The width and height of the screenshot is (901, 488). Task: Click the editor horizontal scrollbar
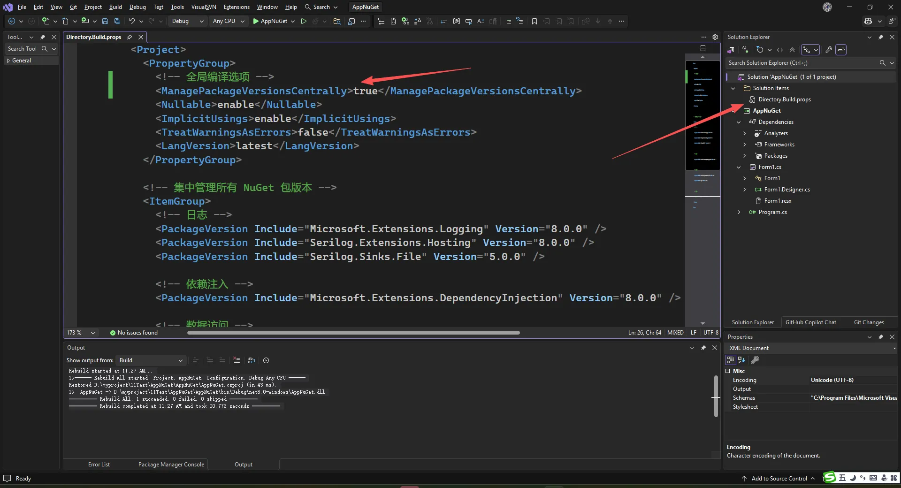[x=353, y=333]
